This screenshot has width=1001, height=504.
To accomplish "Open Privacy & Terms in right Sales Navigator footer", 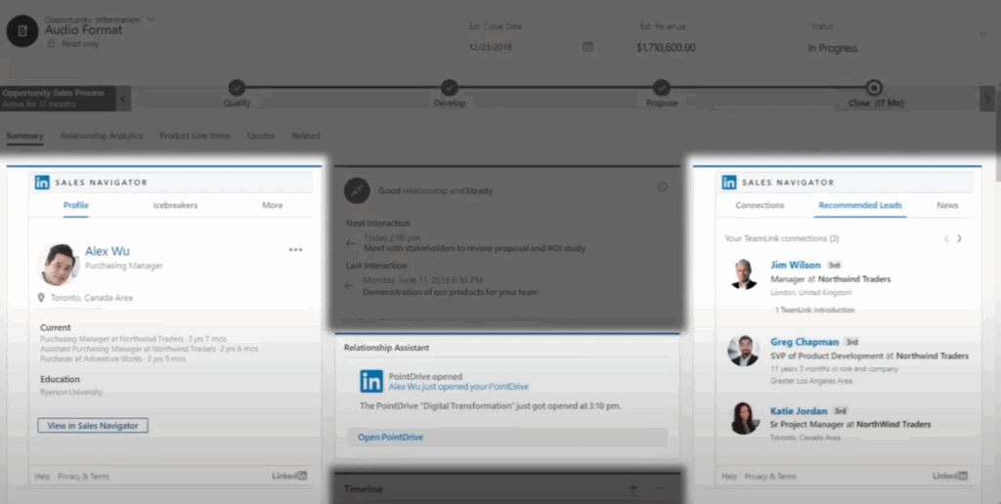I will coord(770,476).
